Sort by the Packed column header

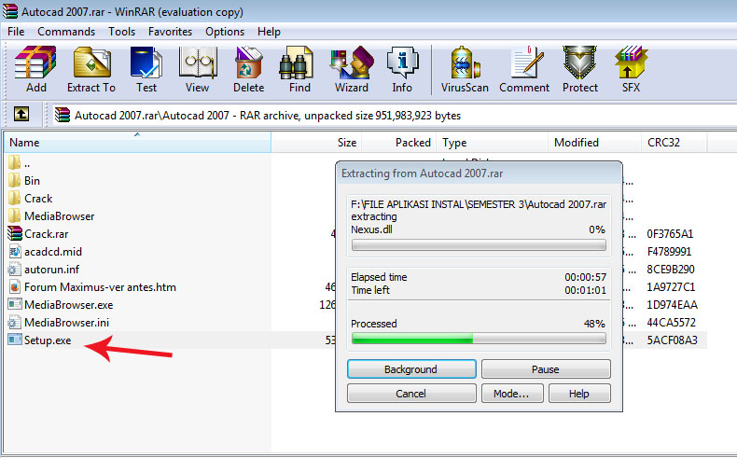tap(398, 143)
